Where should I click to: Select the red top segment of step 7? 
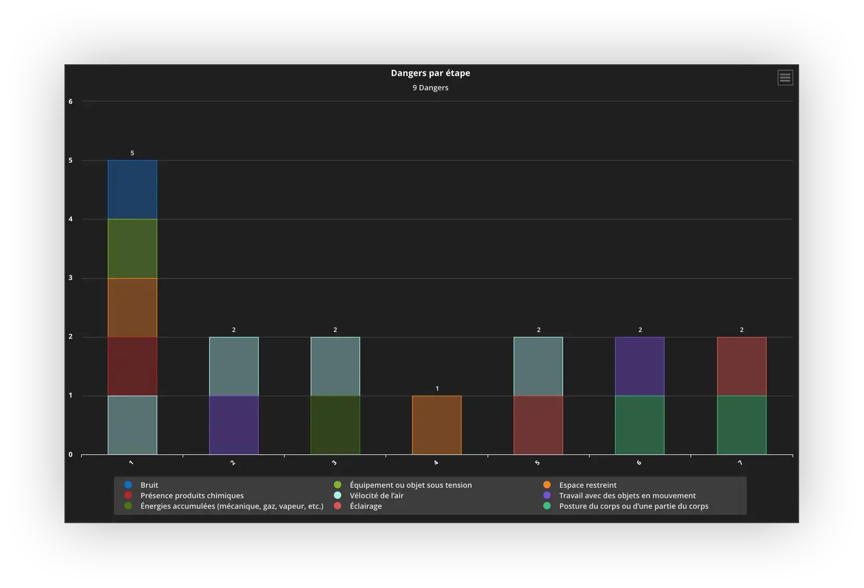tap(742, 367)
